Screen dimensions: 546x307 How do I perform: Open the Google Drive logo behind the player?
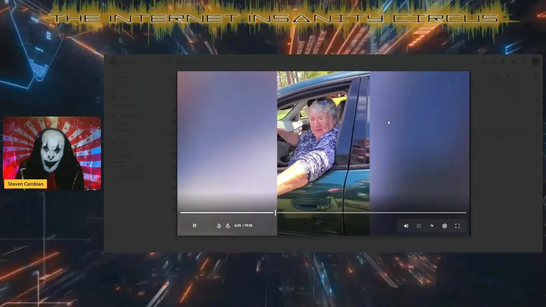pyautogui.click(x=114, y=61)
